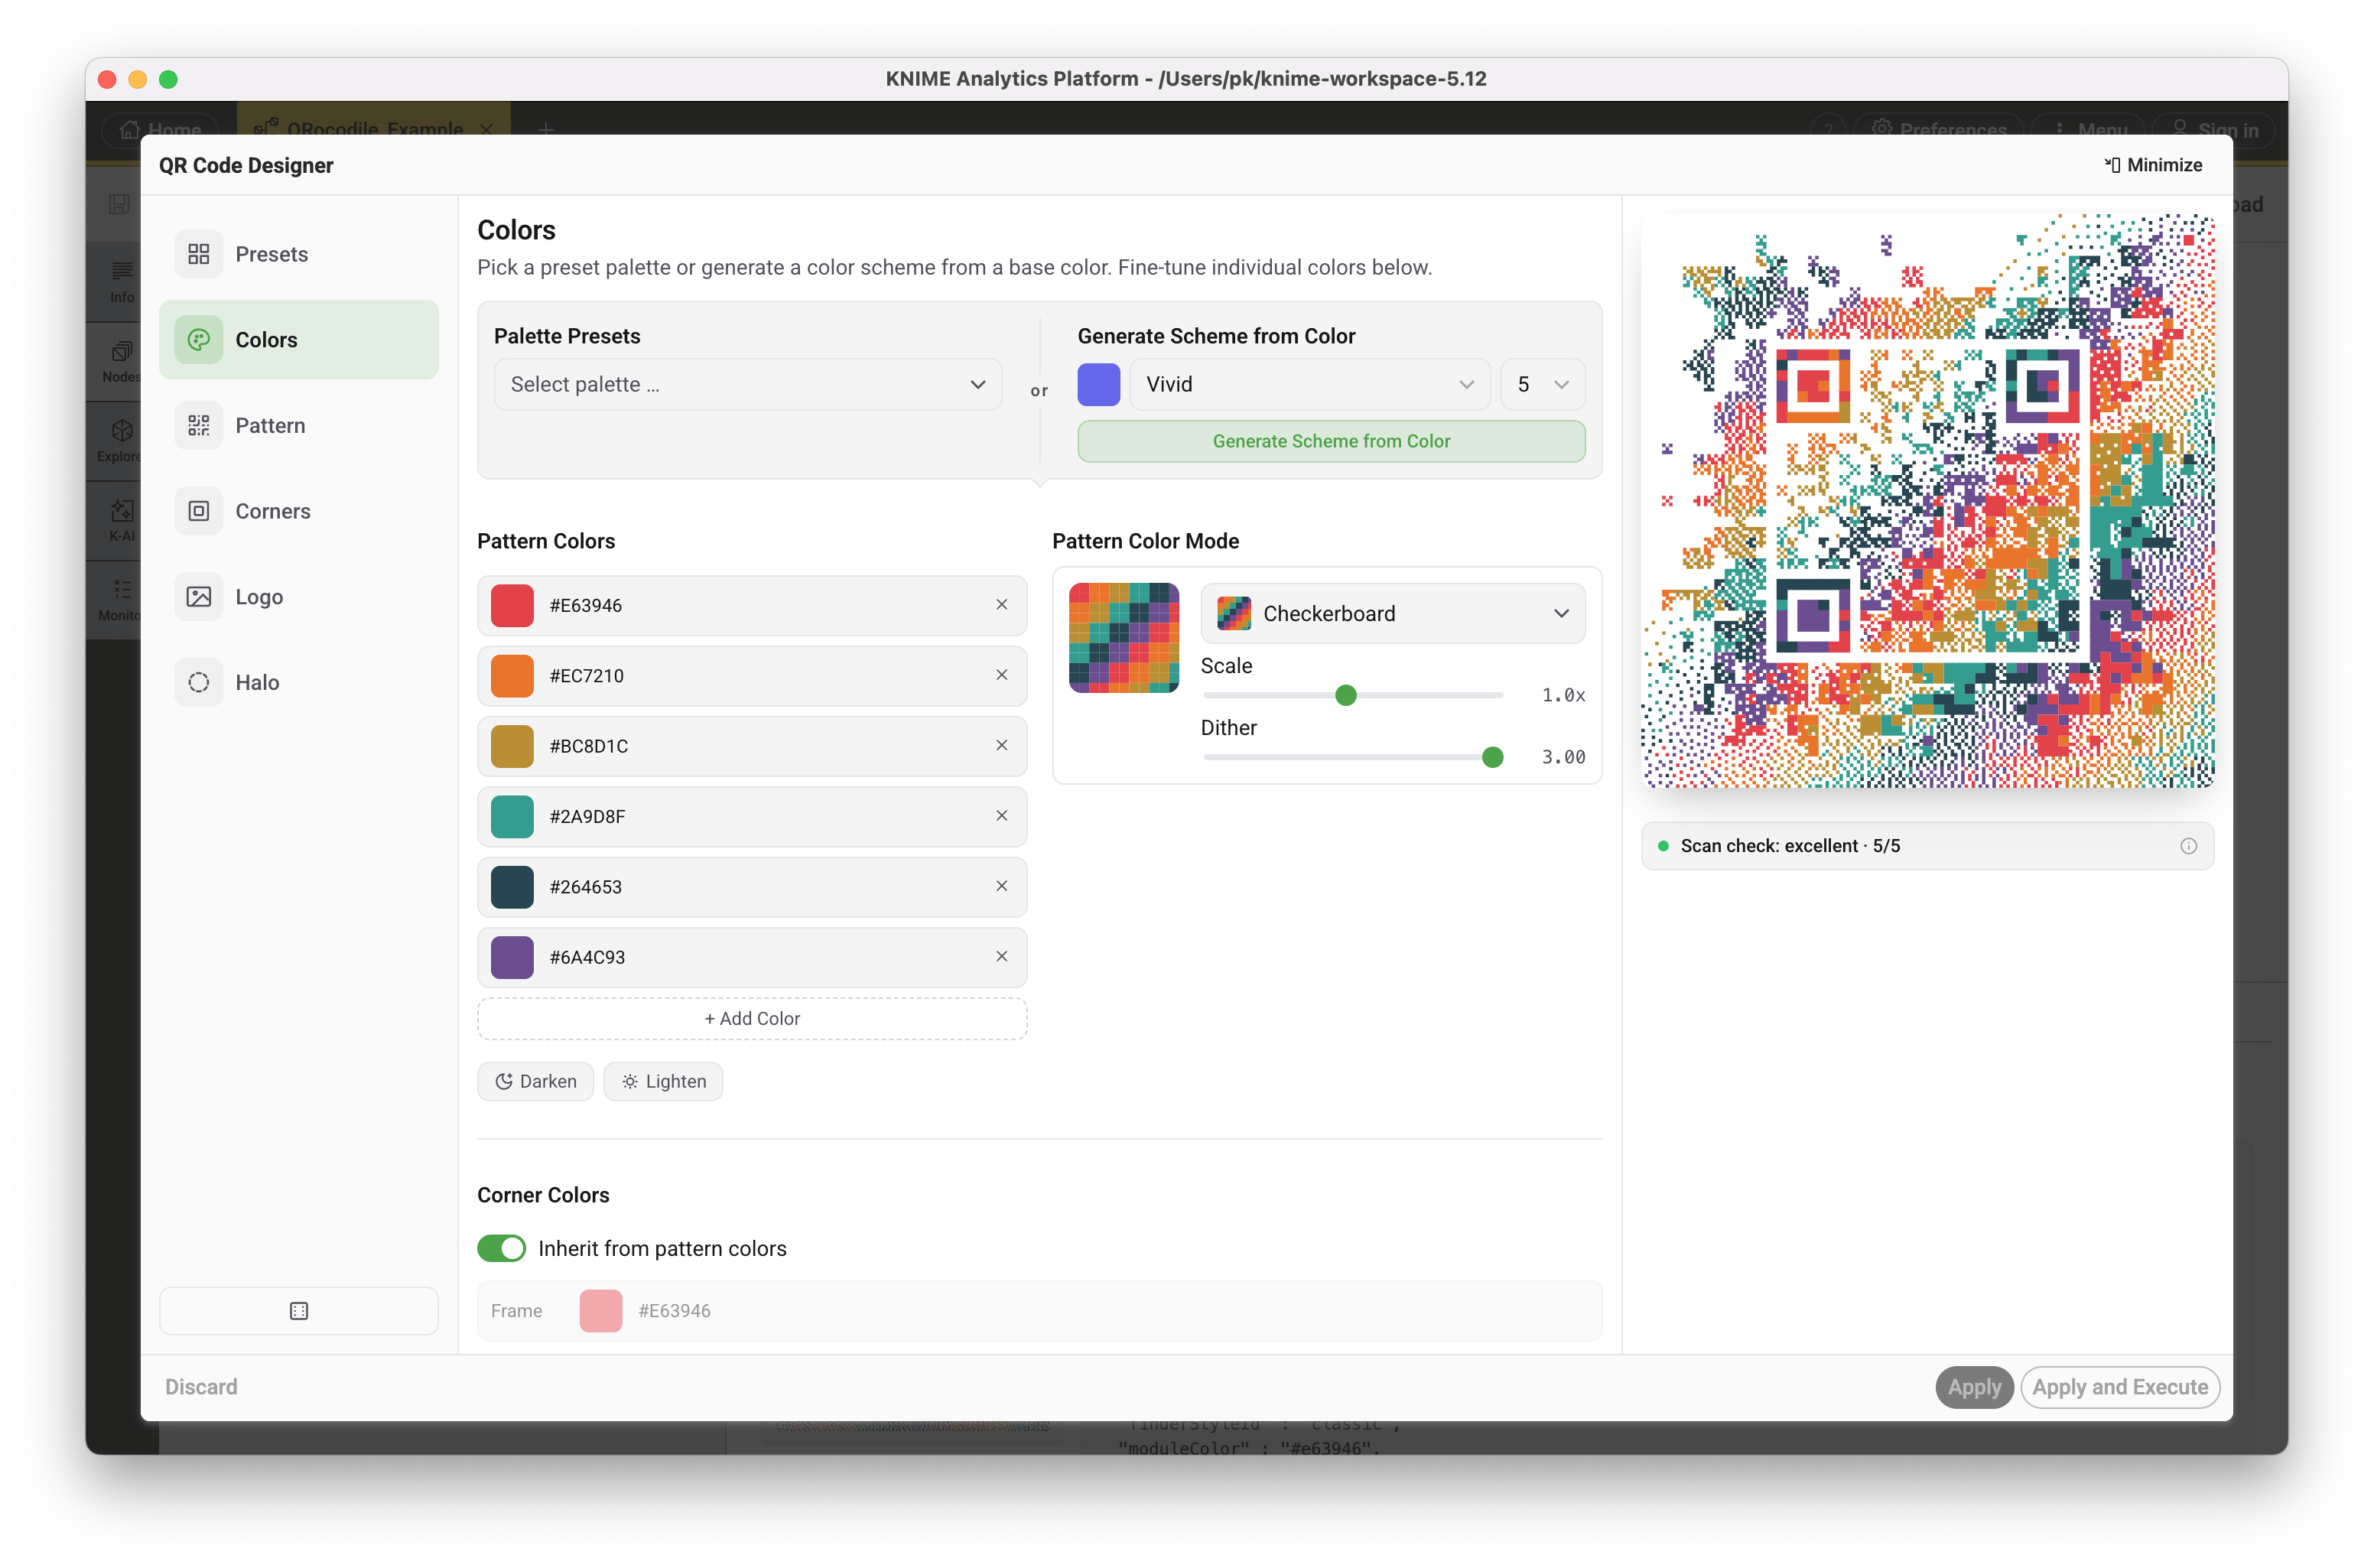Darken the pattern colors

(x=536, y=1082)
